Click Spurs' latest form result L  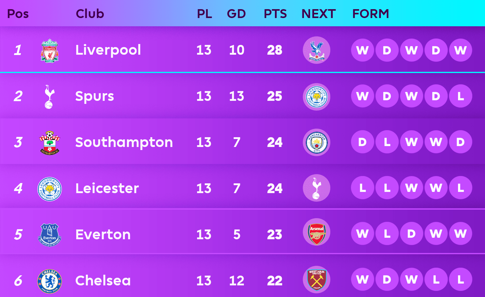460,96
